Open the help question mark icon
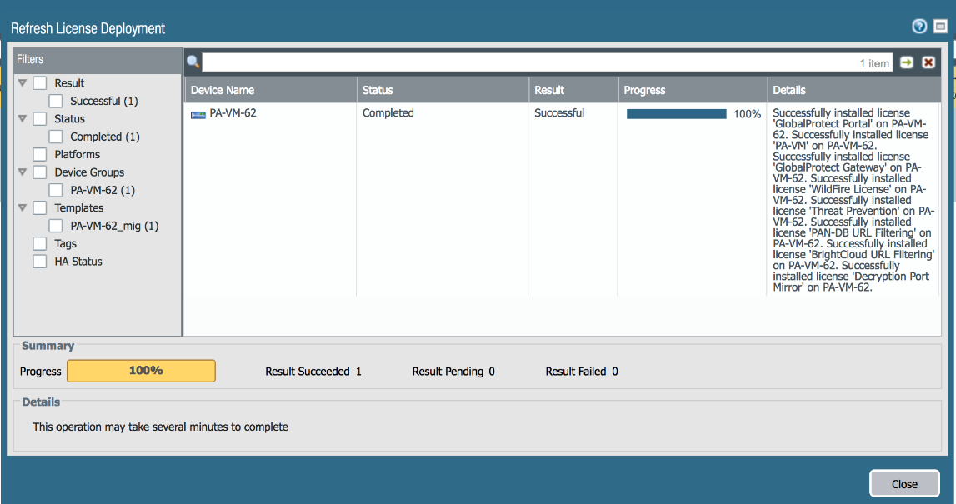 coord(919,26)
